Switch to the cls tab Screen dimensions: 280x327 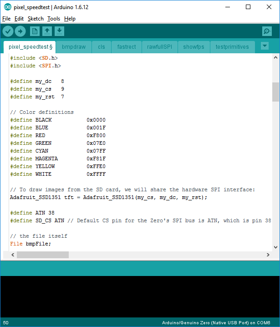pos(102,47)
